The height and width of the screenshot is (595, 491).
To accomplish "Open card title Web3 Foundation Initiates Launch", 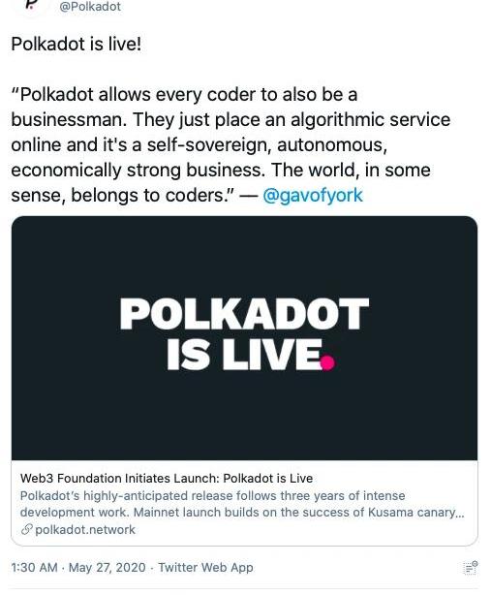I will pyautogui.click(x=167, y=478).
